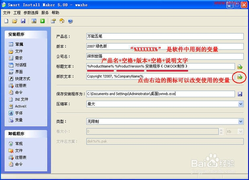
Task: Click the 标题文本 input field
Action: [x=161, y=66]
